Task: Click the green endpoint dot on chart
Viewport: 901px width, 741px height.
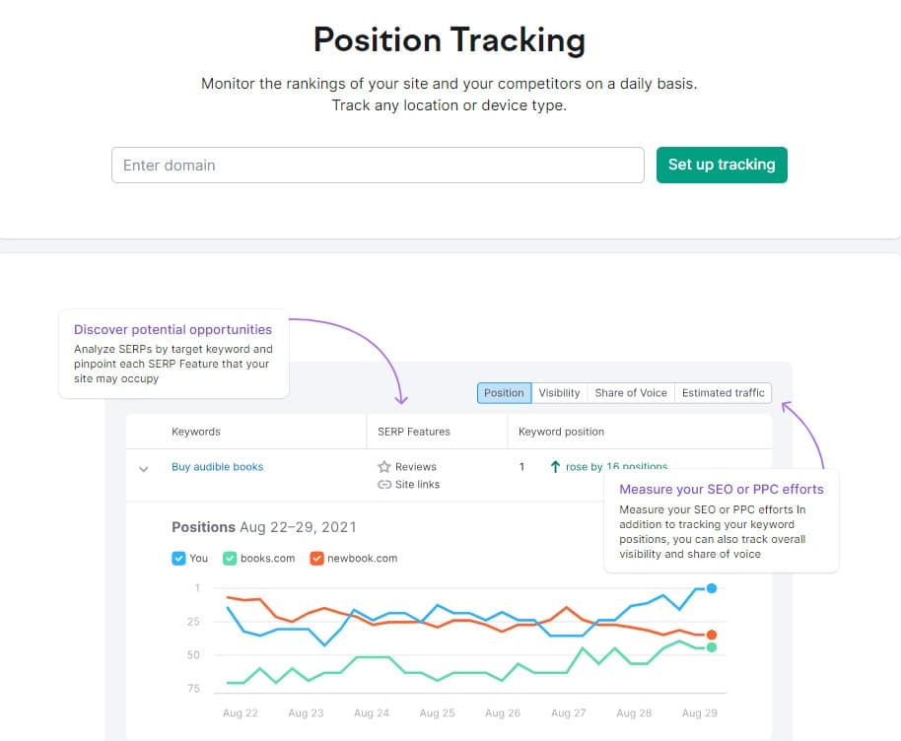Action: point(712,647)
